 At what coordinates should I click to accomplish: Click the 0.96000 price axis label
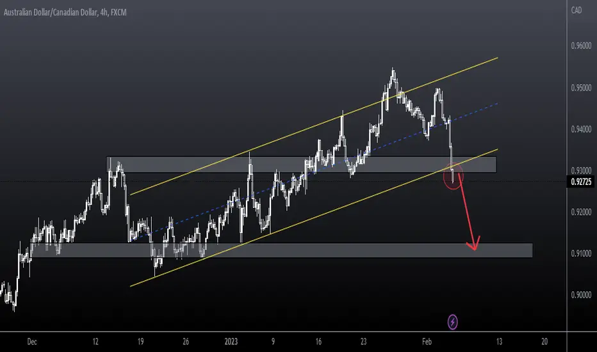coord(582,45)
